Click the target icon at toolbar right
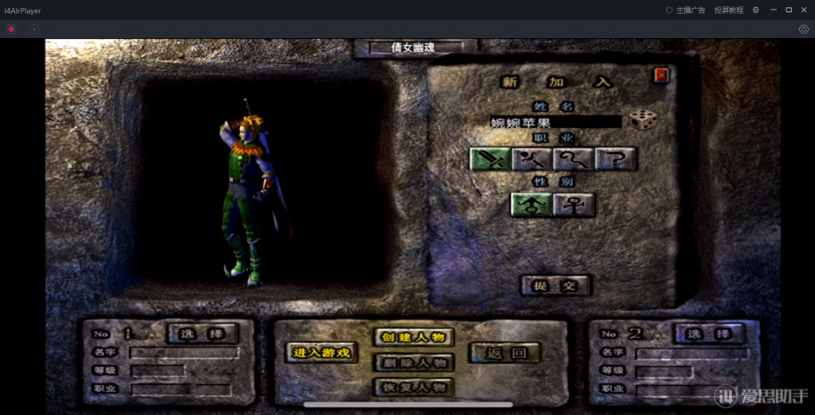815x415 pixels. (803, 29)
